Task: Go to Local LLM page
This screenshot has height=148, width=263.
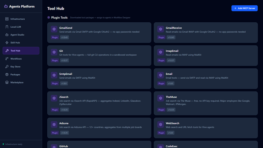Action: click(x=16, y=27)
